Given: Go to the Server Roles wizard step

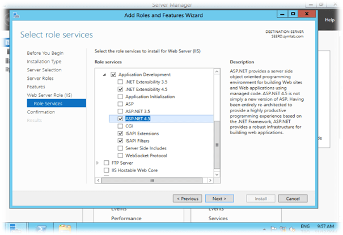Looking at the screenshot, I should click(x=41, y=78).
